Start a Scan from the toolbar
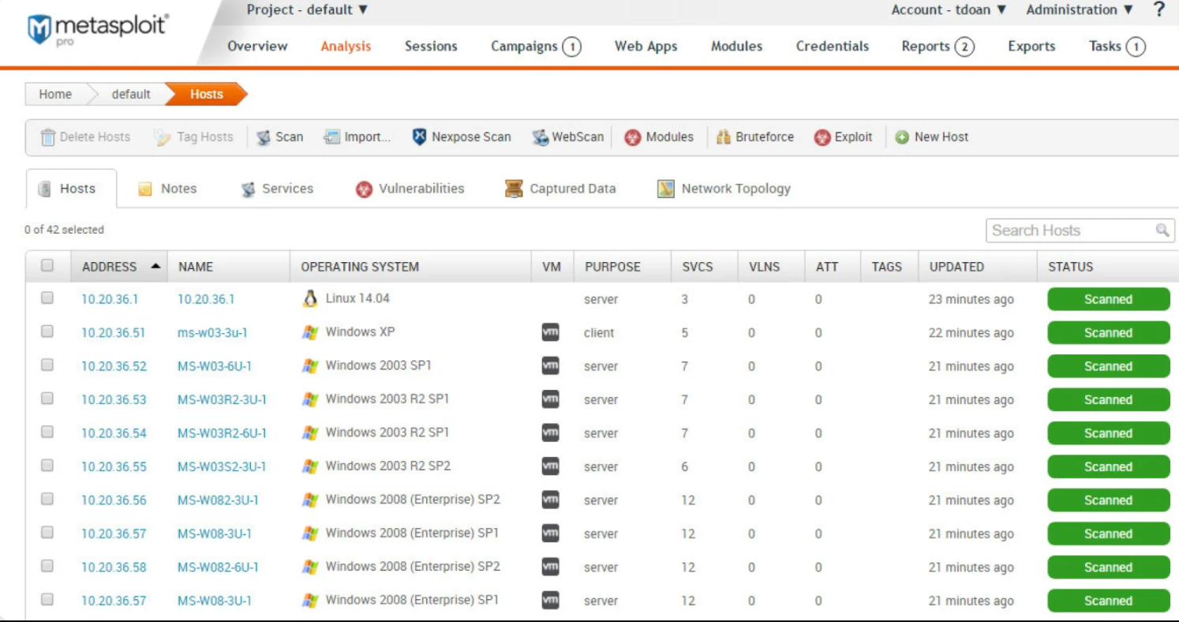Image resolution: width=1179 pixels, height=622 pixels. coord(280,137)
